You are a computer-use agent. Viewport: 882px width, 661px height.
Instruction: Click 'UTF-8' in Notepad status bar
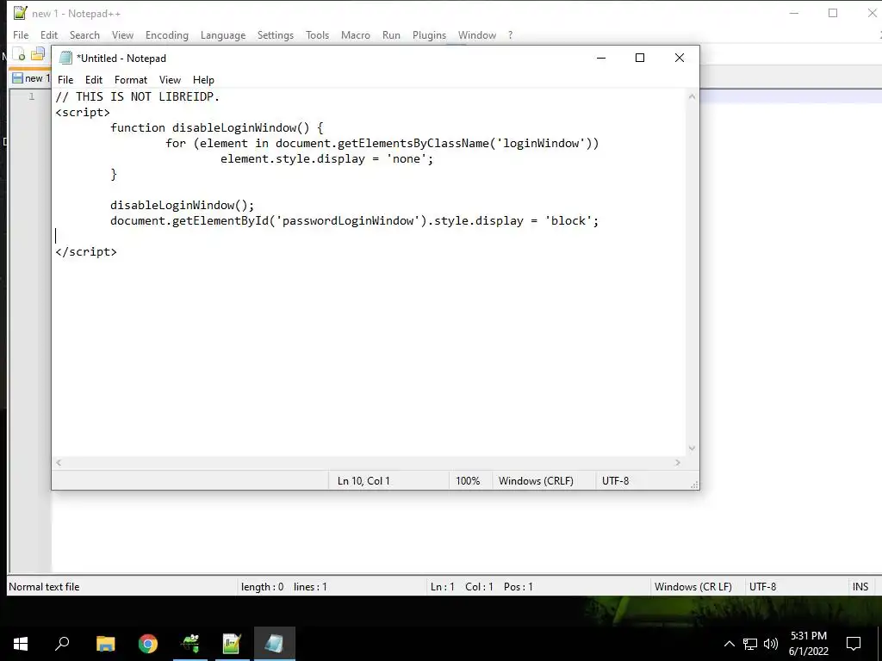tap(615, 481)
